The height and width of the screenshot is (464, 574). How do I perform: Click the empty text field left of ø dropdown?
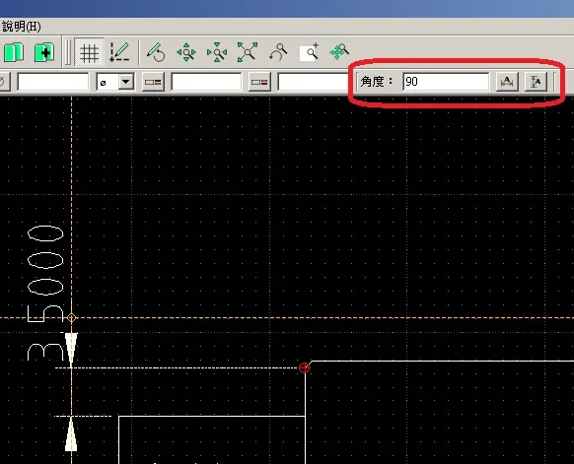[x=53, y=82]
